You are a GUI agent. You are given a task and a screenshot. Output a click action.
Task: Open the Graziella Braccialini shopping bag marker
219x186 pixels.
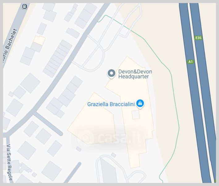(140, 104)
